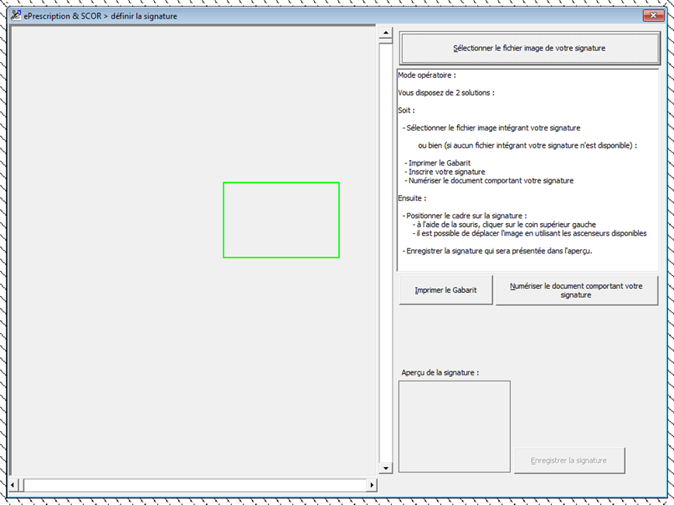
Task: Click the line '- Inscrire votre signature'
Action: [445, 172]
